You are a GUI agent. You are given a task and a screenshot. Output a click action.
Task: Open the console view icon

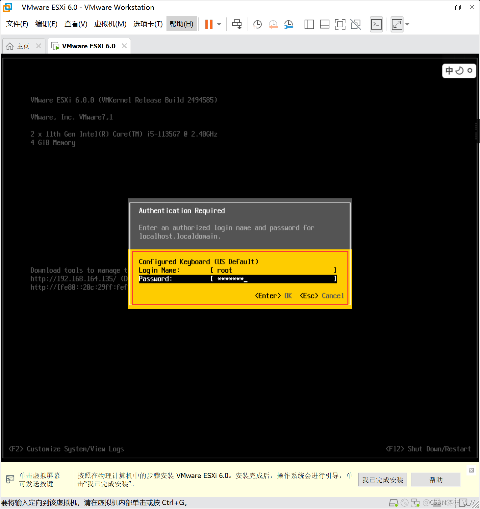(376, 24)
